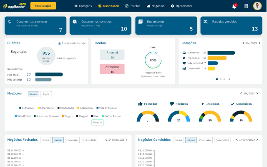The image size is (267, 167).
Task: Go to previous month in Negócios panel
Action: [241, 94]
